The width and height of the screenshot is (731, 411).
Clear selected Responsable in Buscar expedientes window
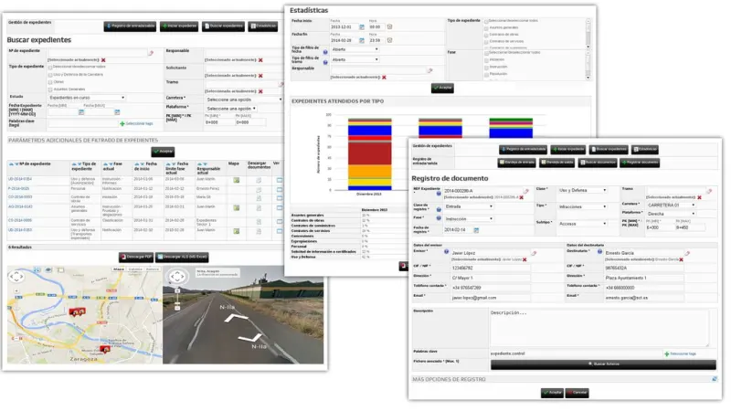pos(260,60)
